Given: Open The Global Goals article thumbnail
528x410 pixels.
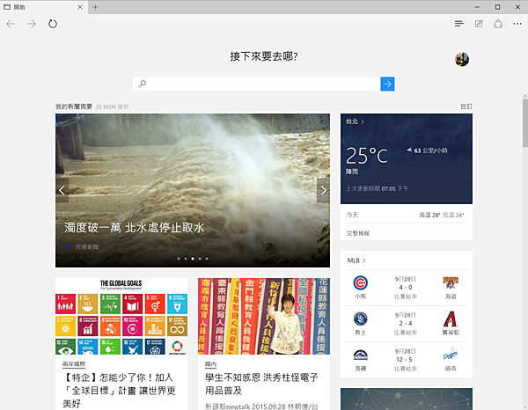Looking at the screenshot, I should 121,316.
